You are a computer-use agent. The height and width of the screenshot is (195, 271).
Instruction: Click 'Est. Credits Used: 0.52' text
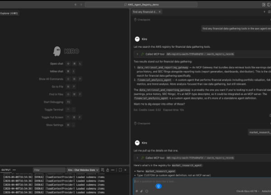click(147, 110)
